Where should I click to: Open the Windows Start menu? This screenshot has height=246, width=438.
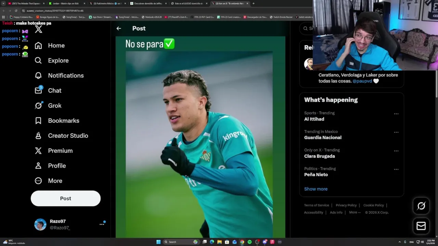pos(158,242)
